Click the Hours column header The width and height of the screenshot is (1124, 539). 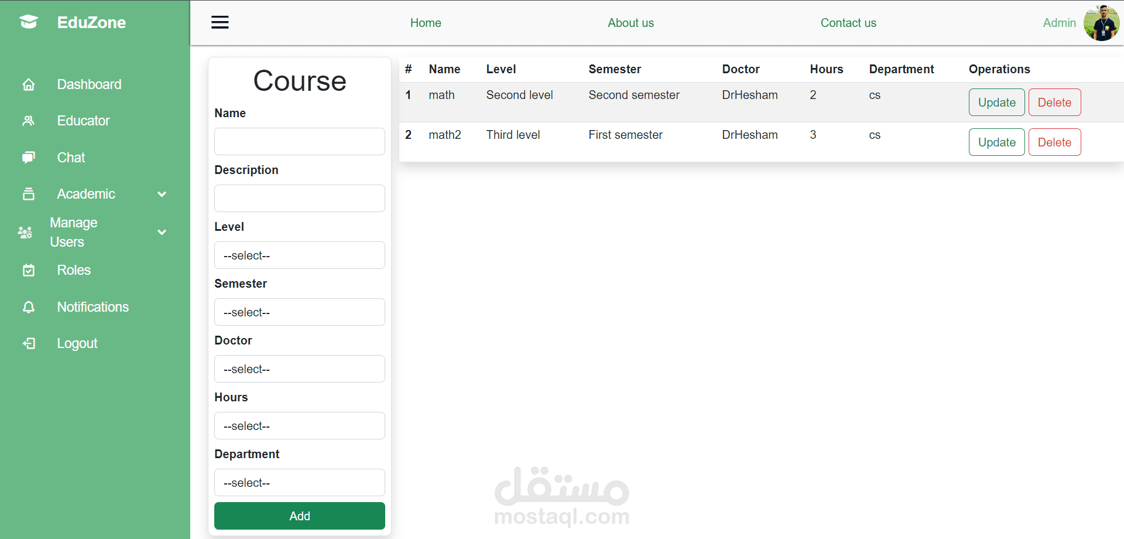(x=827, y=69)
